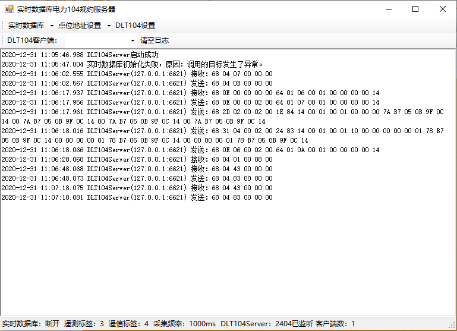The height and width of the screenshot is (331, 457).
Task: Click status 遥测标签: 3
Action: [x=84, y=324]
